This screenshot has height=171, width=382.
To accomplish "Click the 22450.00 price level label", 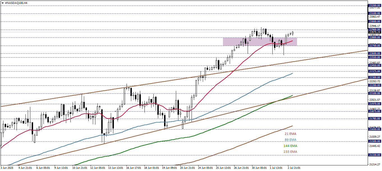I will pos(375,65).
